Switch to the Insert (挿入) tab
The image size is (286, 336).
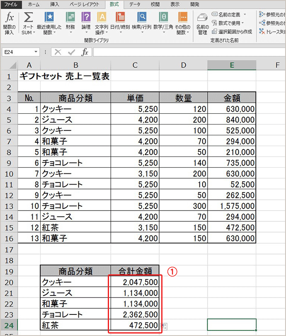pyautogui.click(x=55, y=4)
